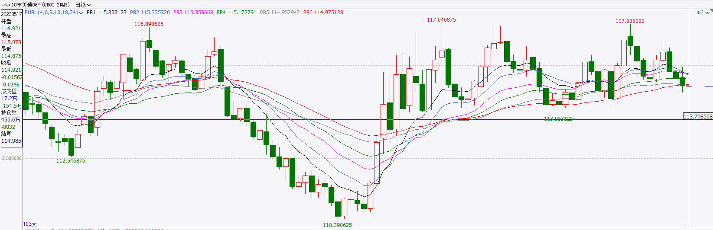Select the PB2 115.335320 indicator value

click(x=150, y=13)
